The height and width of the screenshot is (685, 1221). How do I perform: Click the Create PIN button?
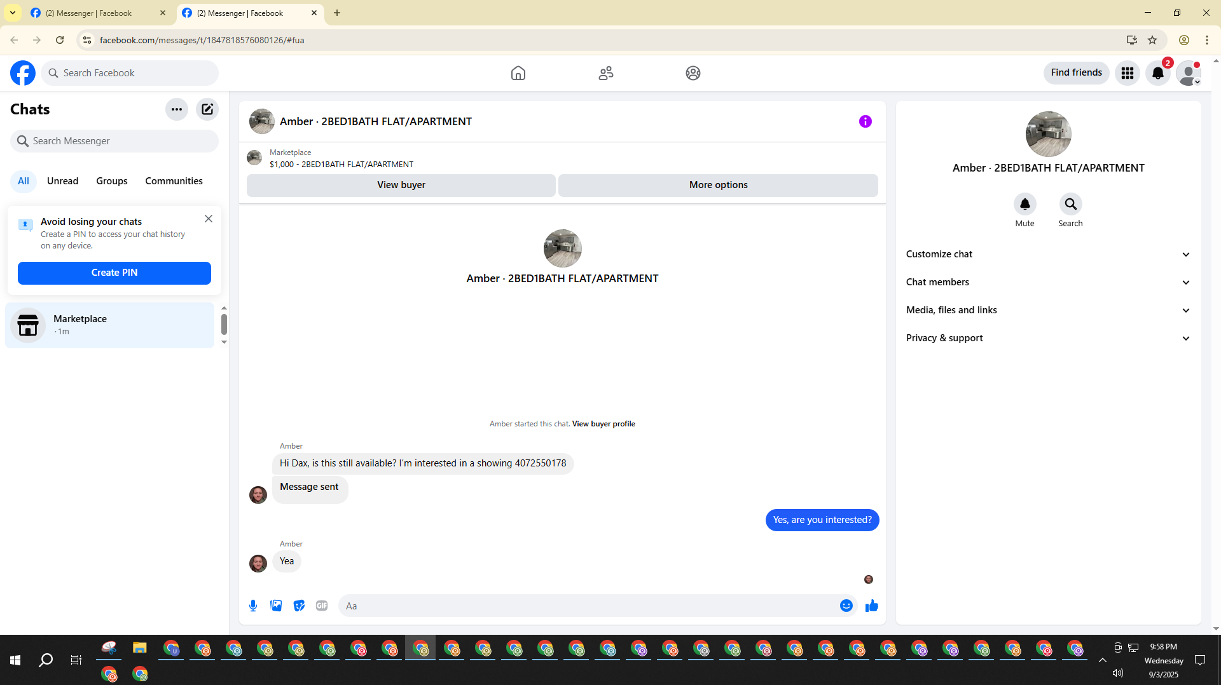pyautogui.click(x=114, y=273)
